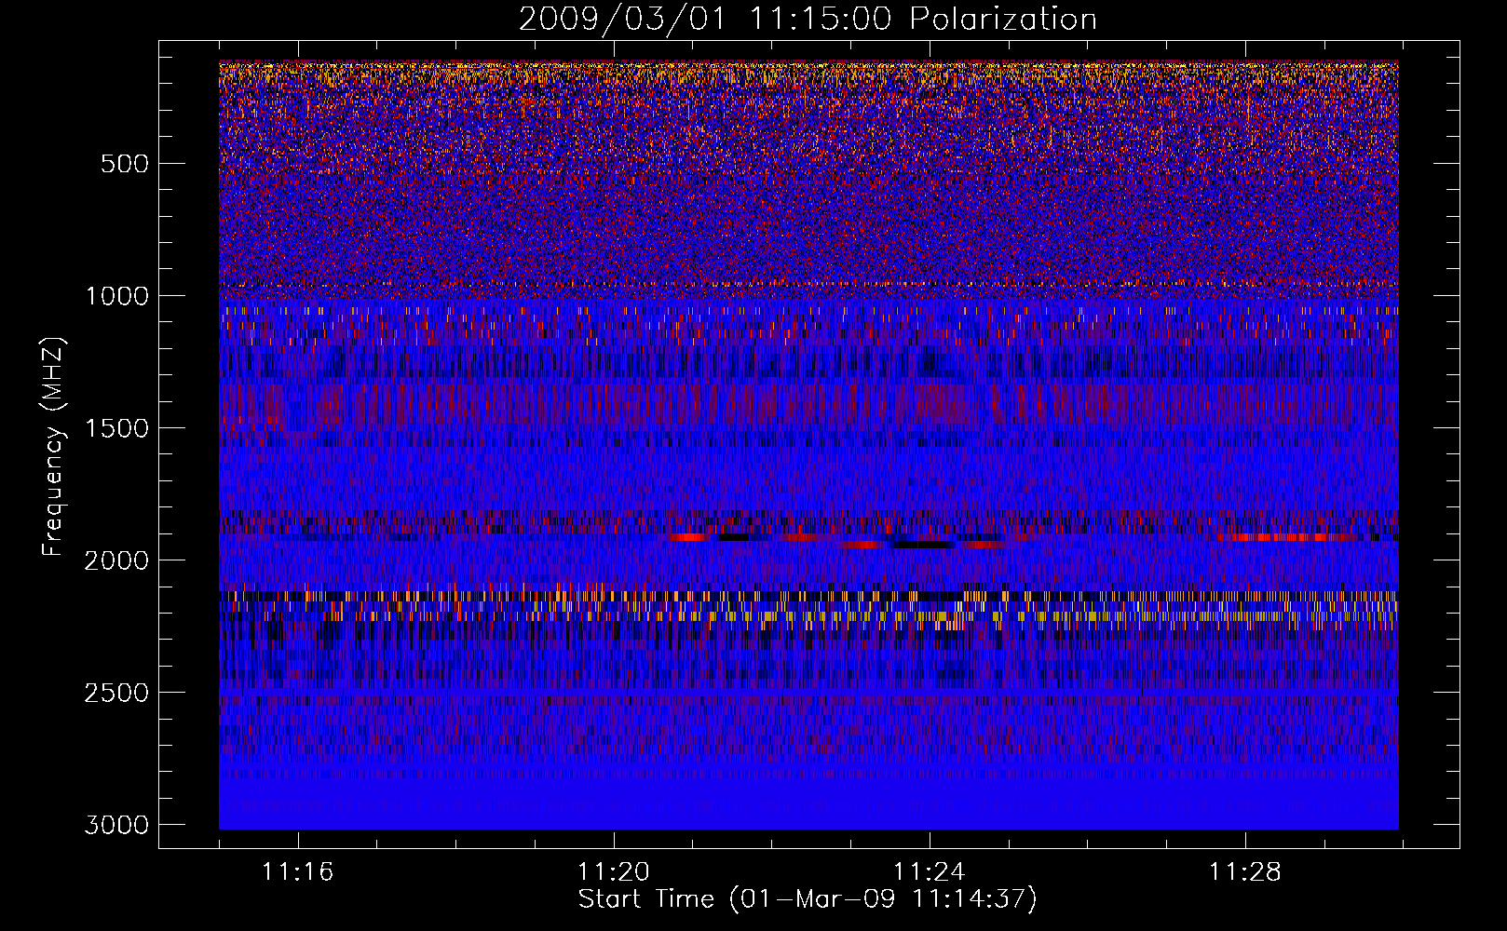The width and height of the screenshot is (1507, 931).
Task: Click the 1000 frequency tick label
Action: pos(116,296)
